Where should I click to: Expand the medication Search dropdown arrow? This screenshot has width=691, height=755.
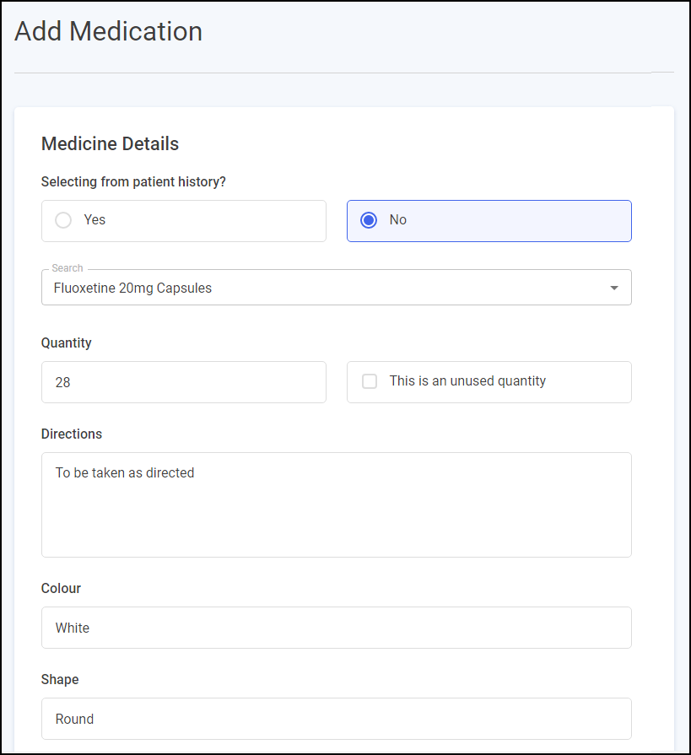point(614,289)
